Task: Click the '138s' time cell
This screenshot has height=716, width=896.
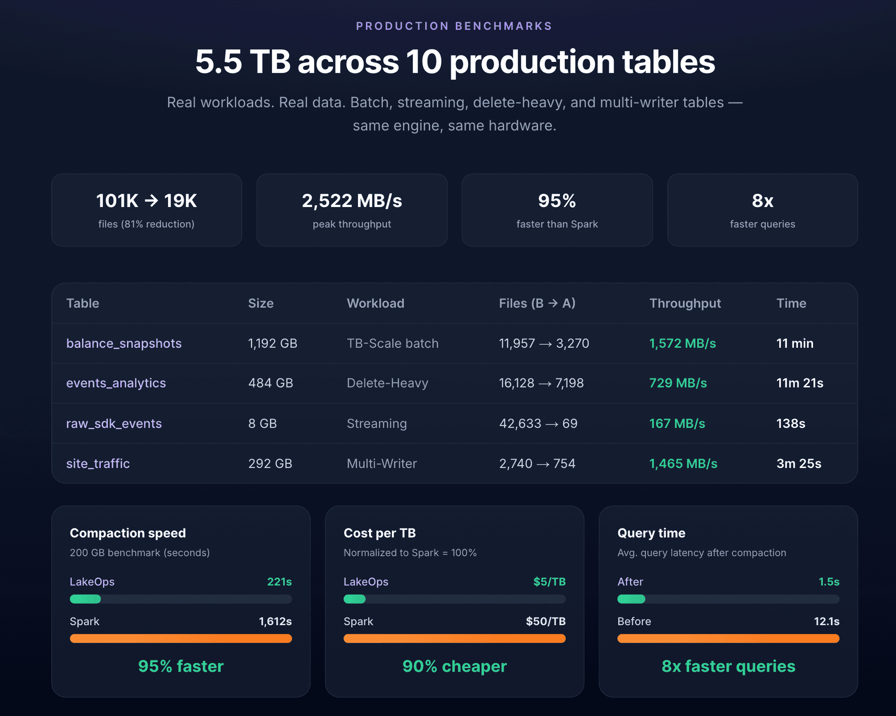Action: click(791, 423)
